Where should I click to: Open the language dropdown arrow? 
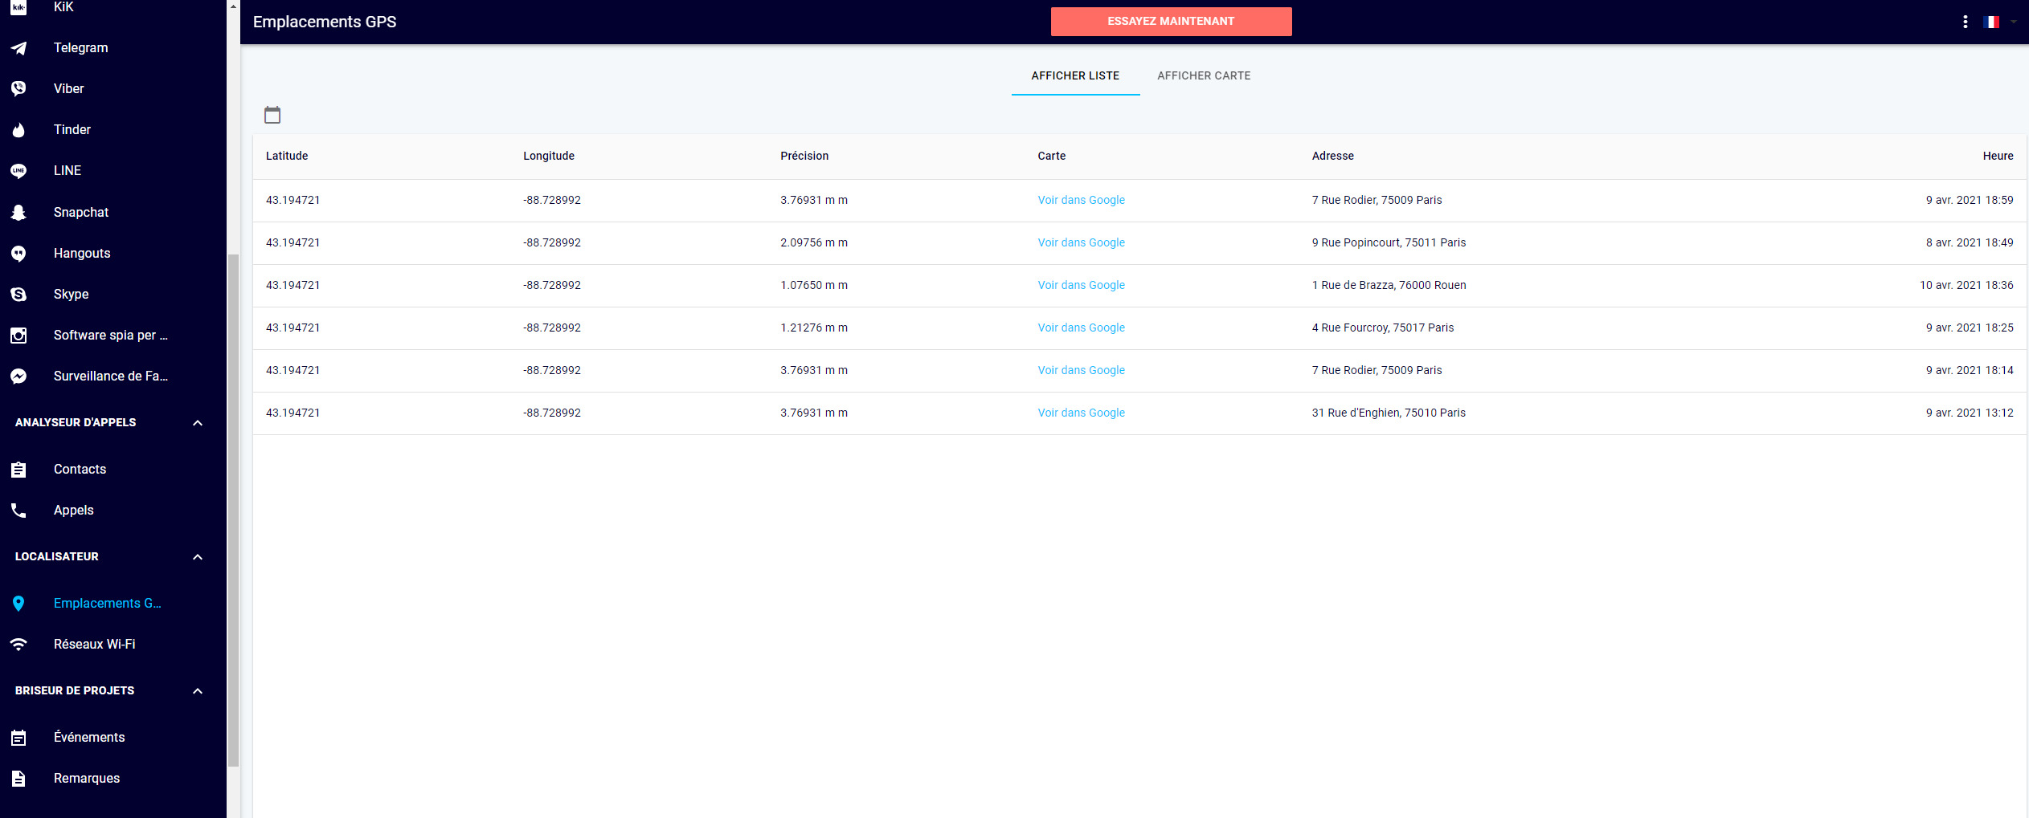[2014, 22]
